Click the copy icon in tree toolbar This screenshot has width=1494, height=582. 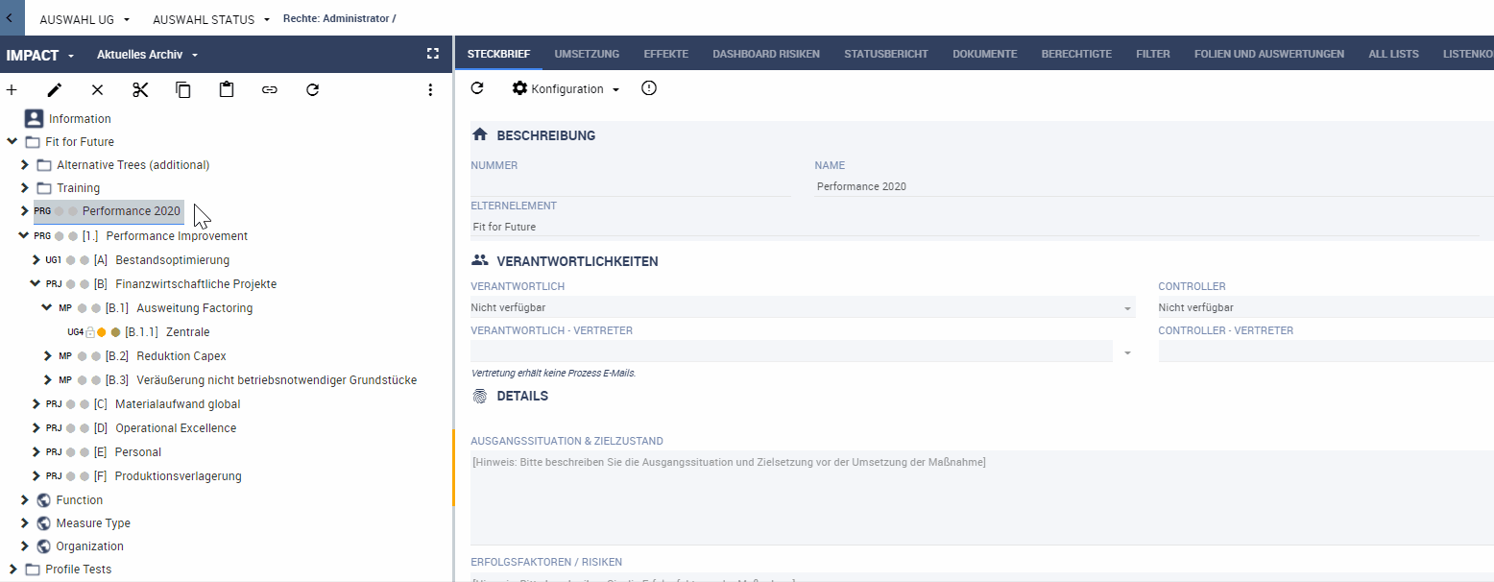[183, 89]
